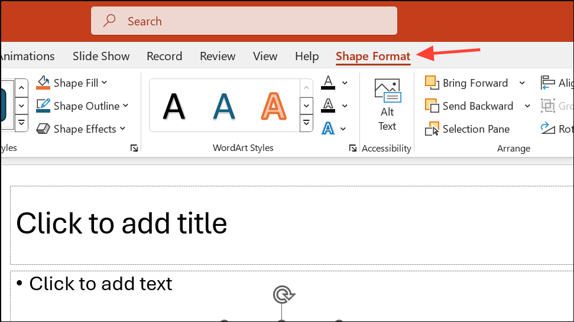Open the Alt Text pane
Image resolution: width=574 pixels, height=322 pixels.
(387, 105)
